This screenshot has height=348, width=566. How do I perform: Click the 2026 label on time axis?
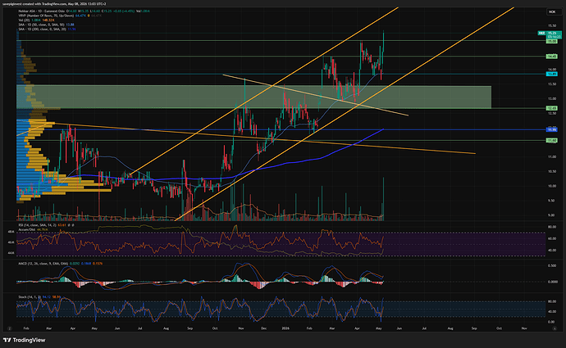click(285, 328)
